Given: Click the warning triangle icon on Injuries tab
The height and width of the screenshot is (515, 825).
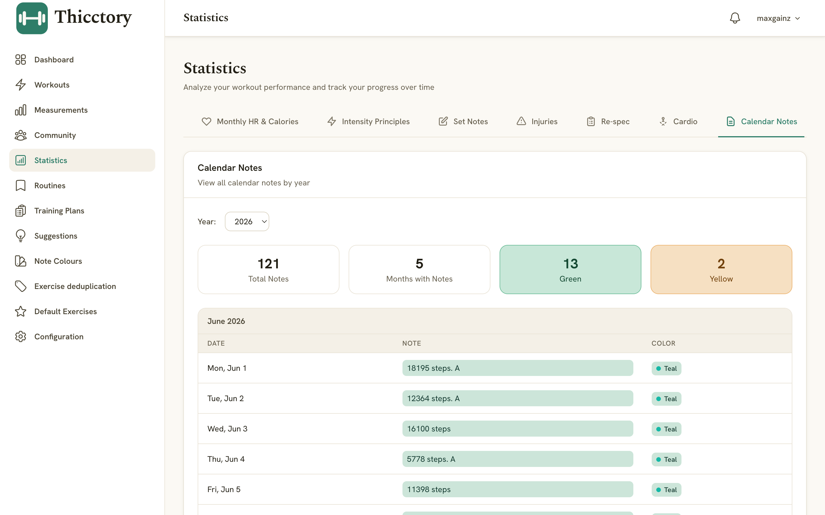Looking at the screenshot, I should point(521,121).
